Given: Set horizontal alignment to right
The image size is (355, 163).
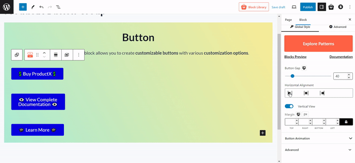Looking at the screenshot, I should [x=322, y=93].
